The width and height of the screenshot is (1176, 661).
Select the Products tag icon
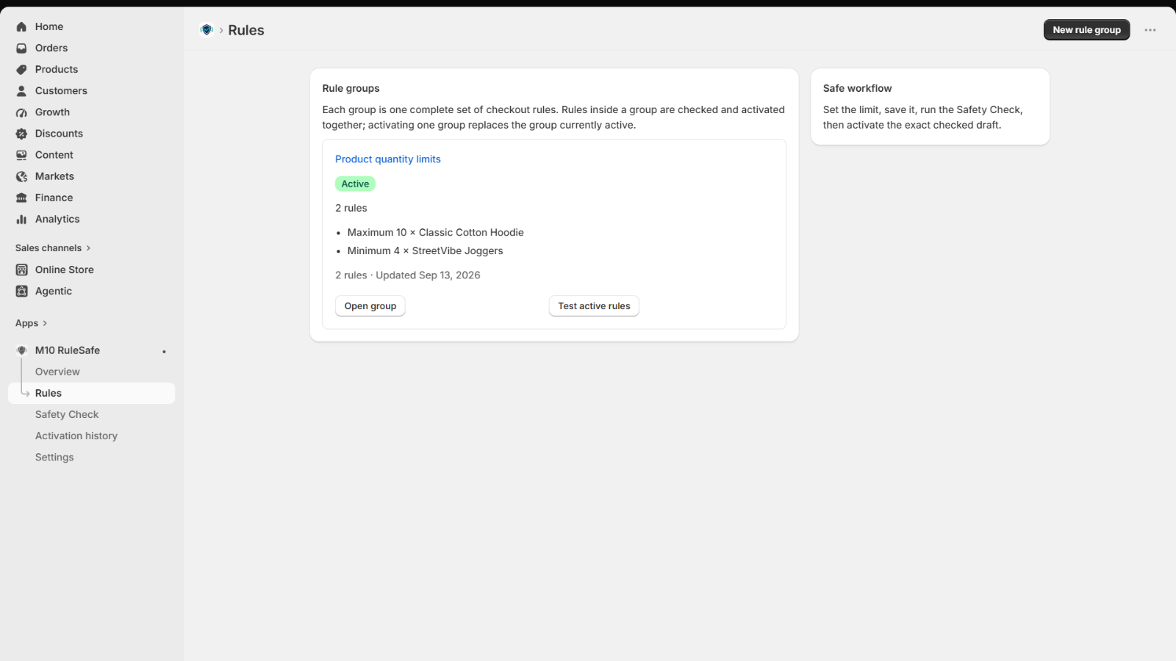[21, 69]
